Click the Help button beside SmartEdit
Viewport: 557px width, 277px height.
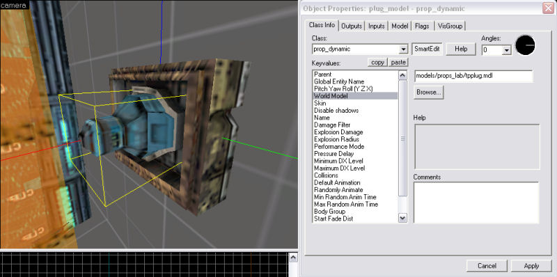[x=461, y=49]
